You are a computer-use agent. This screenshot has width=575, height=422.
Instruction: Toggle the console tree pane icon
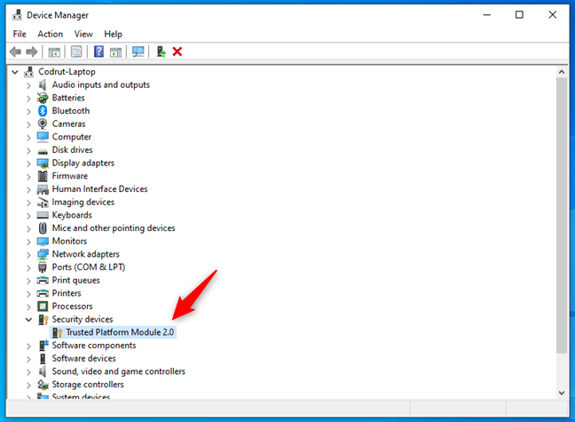coord(54,52)
